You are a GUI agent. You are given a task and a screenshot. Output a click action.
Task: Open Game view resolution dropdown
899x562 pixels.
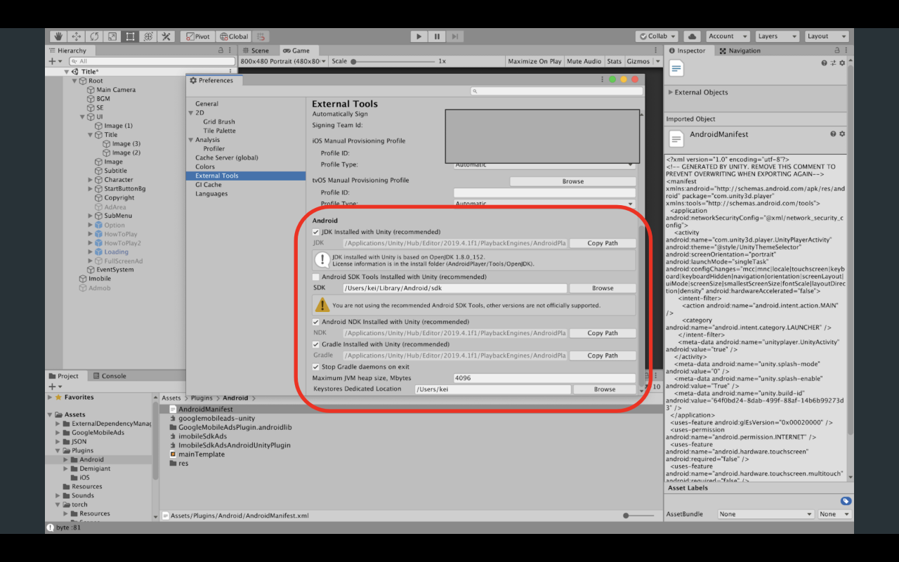click(x=284, y=61)
